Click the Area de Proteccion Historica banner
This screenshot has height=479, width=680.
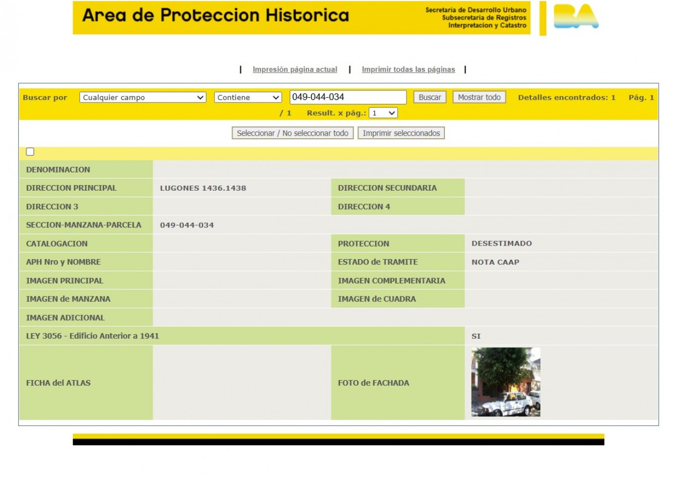pyautogui.click(x=302, y=18)
